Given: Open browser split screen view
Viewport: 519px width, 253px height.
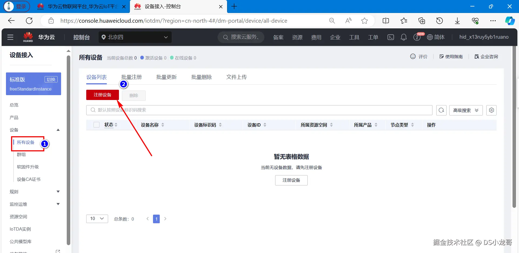Looking at the screenshot, I should tap(386, 21).
